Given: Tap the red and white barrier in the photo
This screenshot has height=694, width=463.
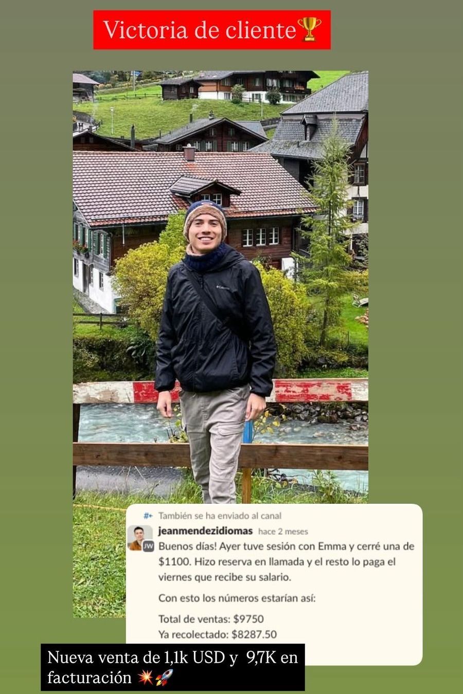Looking at the screenshot, I should (x=220, y=392).
